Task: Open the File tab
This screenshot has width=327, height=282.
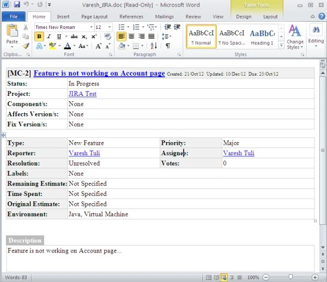Action: 14,17
